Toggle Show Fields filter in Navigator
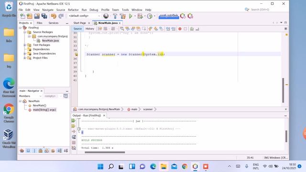 [28, 150]
